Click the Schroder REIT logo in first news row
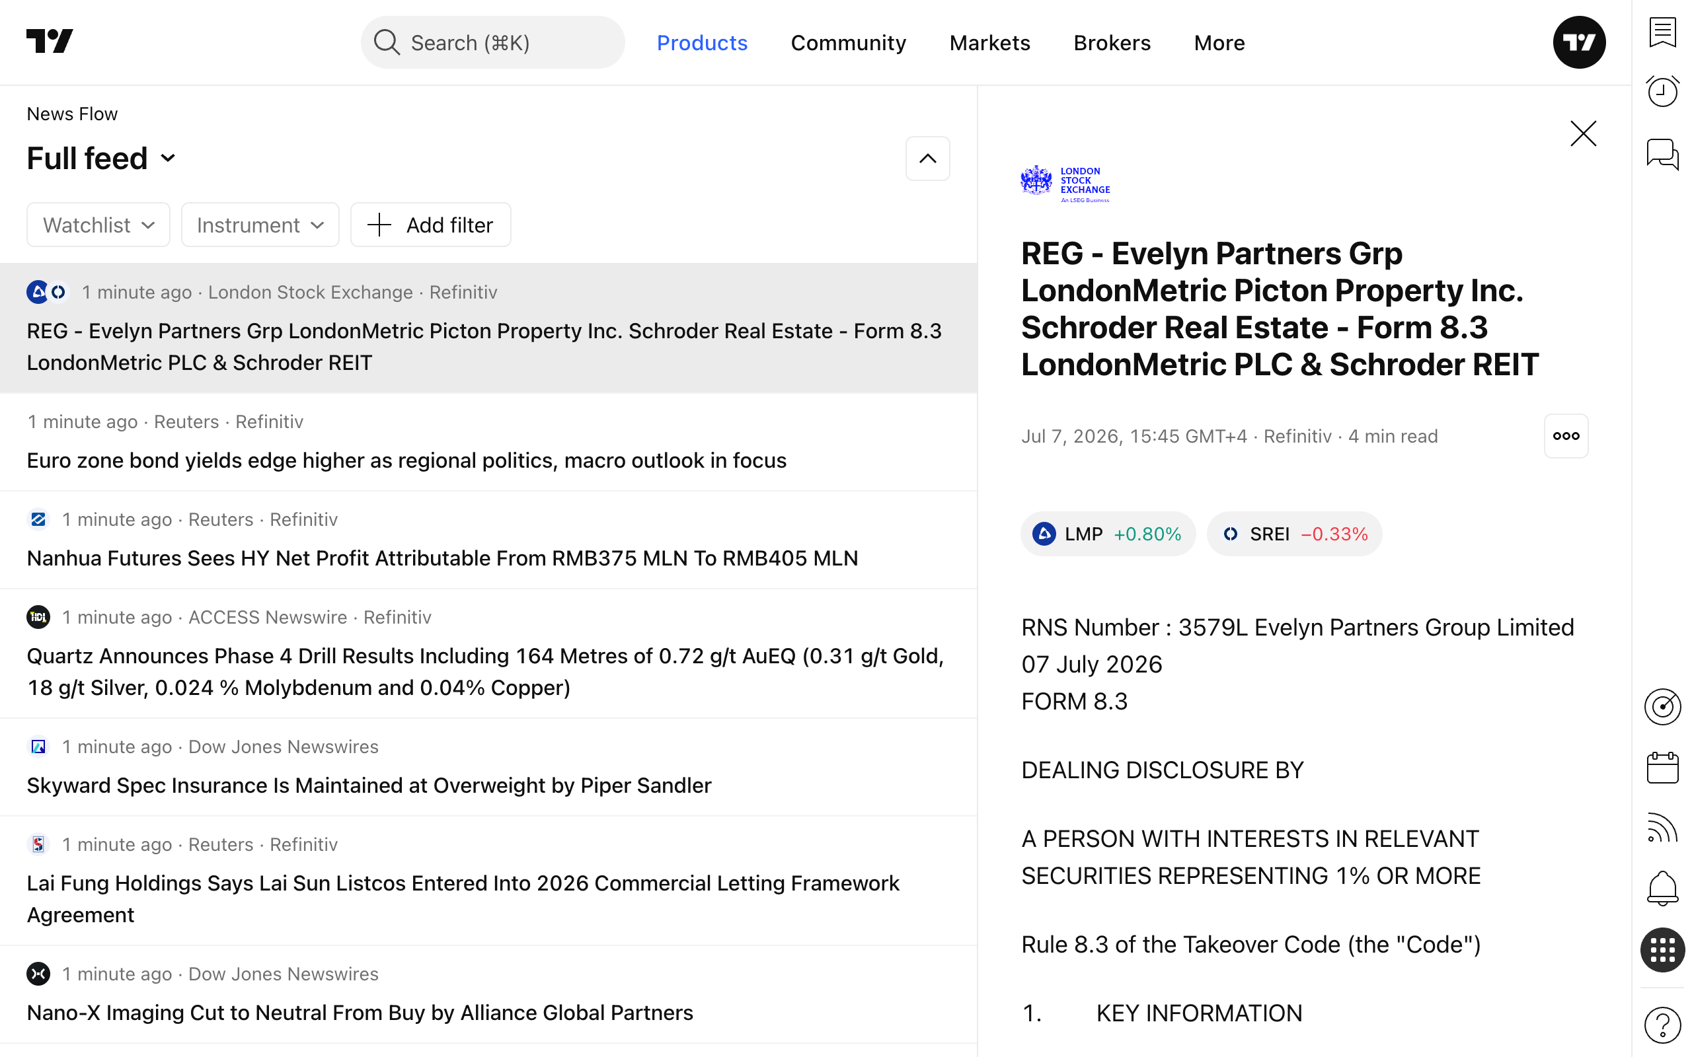The image size is (1692, 1057). [59, 292]
